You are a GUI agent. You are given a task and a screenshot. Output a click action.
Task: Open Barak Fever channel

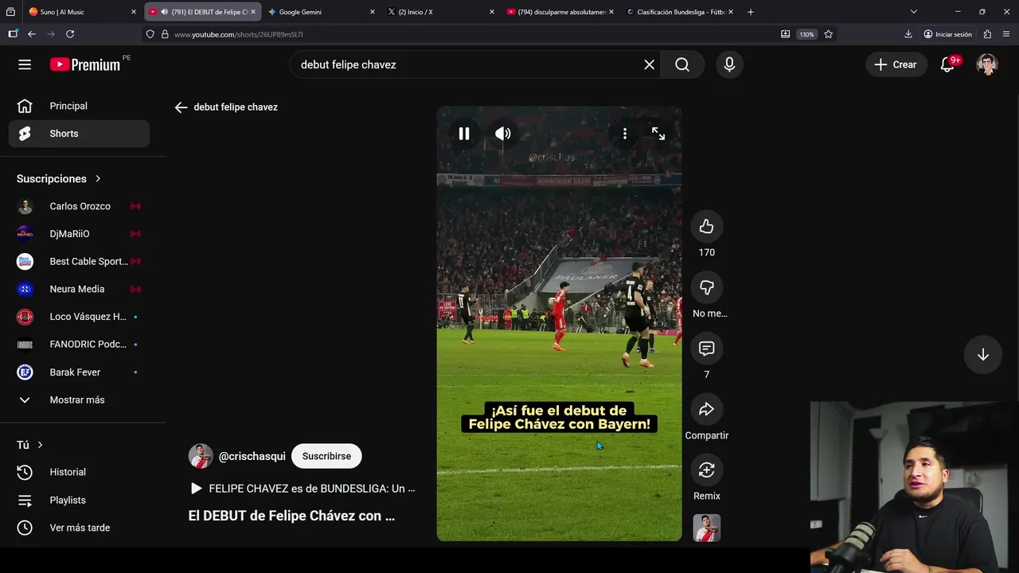pos(79,372)
